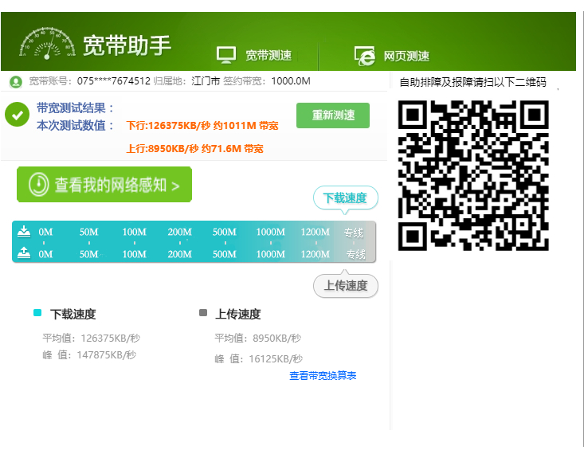Click upload average 8950KB/秒 value
Screen dimensions: 584x454
coord(276,339)
